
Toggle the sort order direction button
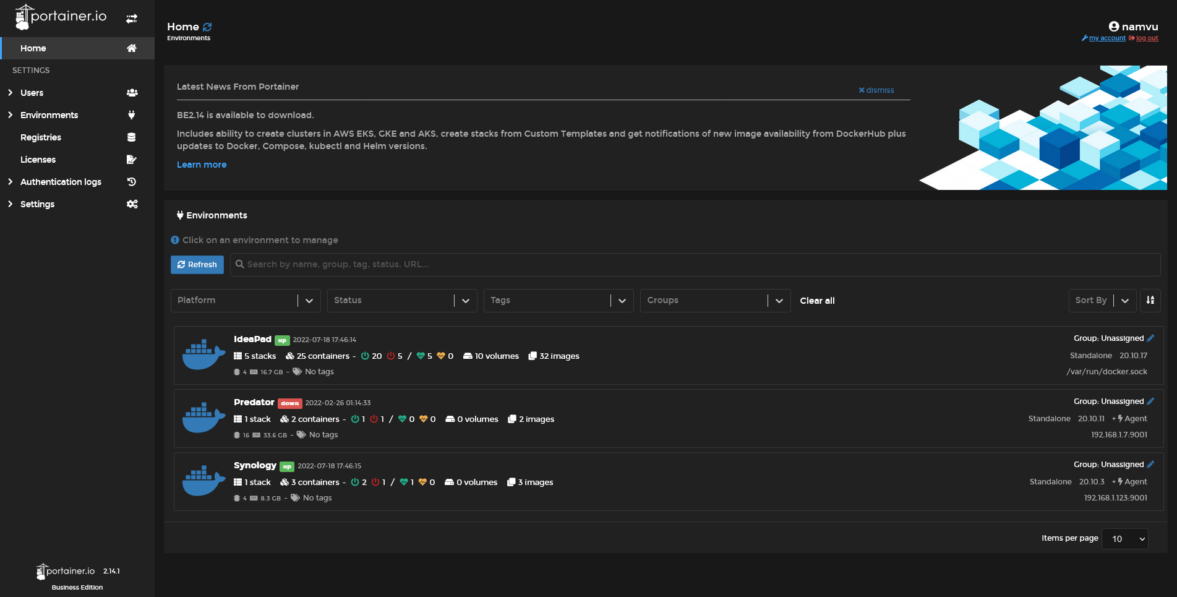[x=1150, y=301]
